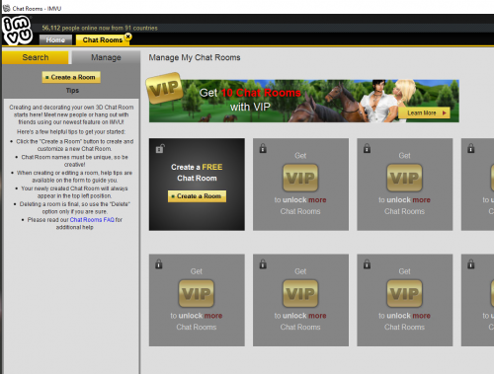Click Create a Room in sidebar

coord(71,77)
